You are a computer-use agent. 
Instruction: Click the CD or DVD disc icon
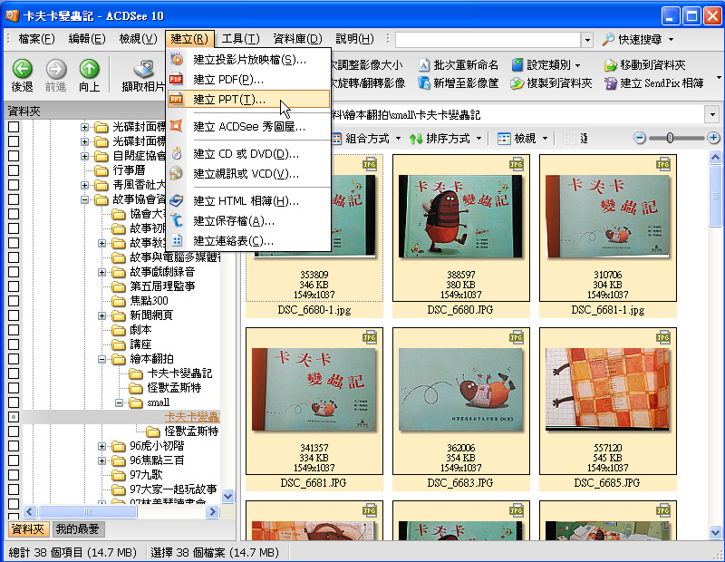(176, 153)
